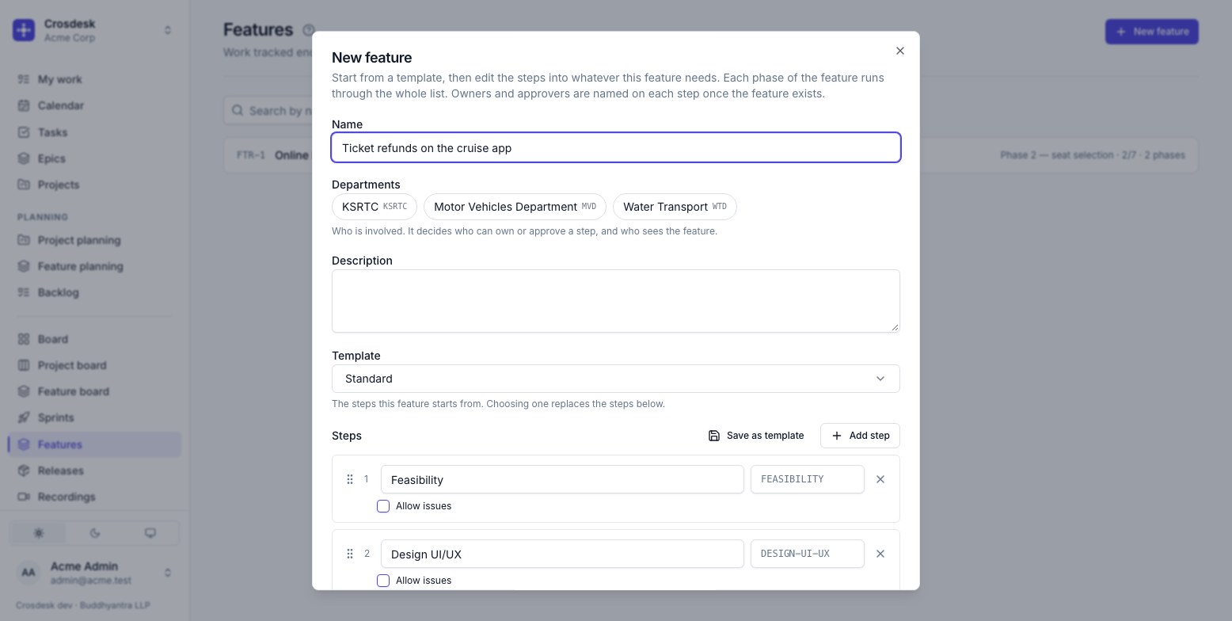Viewport: 1232px width, 621px height.
Task: Grab the Design UI/UX step drag handle
Action: [x=349, y=554]
